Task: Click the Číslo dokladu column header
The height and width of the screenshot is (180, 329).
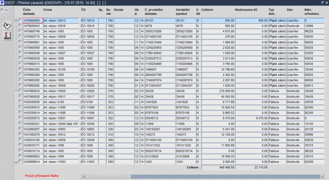Action: point(29,12)
